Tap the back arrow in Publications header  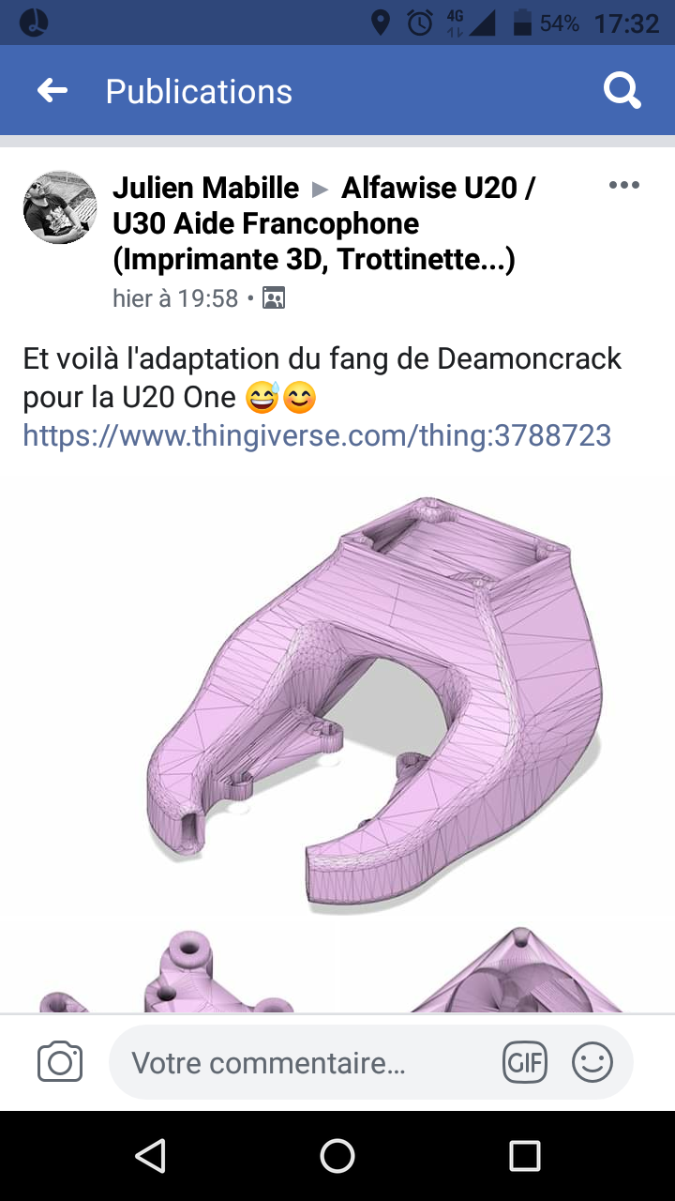52,90
